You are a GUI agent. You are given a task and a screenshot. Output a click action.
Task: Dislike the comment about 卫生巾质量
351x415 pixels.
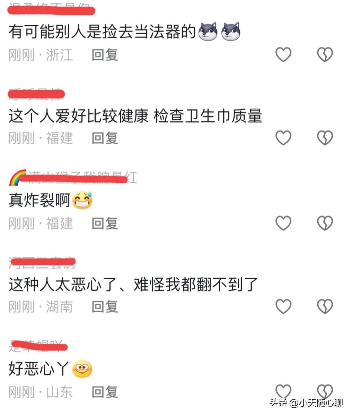click(x=325, y=138)
